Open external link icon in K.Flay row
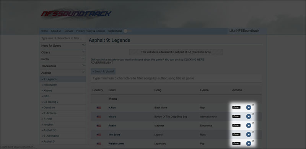 click(x=253, y=105)
